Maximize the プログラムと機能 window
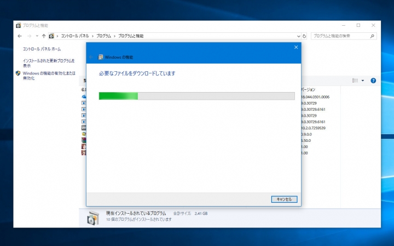The height and width of the screenshot is (246, 394). [358, 25]
